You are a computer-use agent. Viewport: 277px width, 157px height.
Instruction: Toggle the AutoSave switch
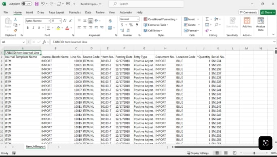(27, 4)
